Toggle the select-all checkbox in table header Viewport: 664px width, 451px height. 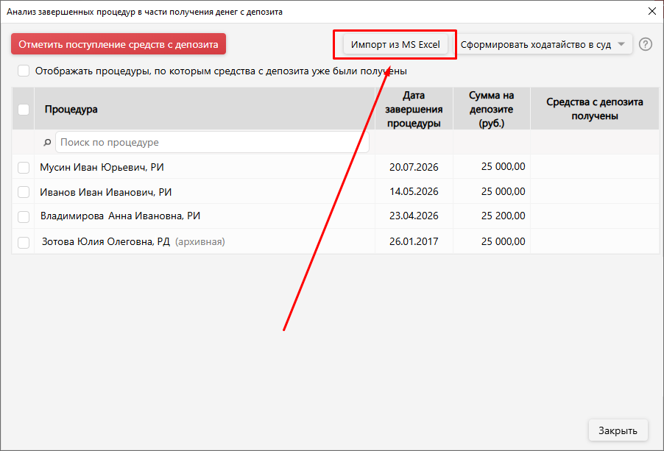24,109
